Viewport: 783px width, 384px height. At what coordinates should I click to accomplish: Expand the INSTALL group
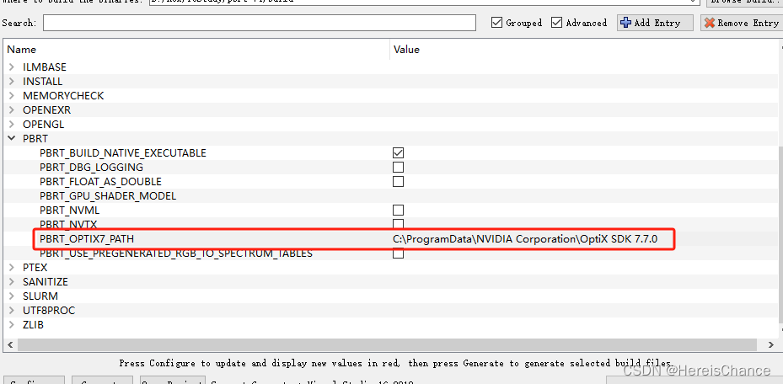[x=12, y=82]
